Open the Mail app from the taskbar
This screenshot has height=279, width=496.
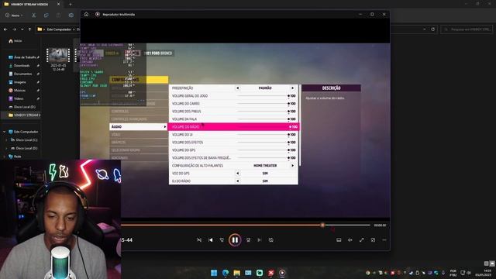point(248,273)
